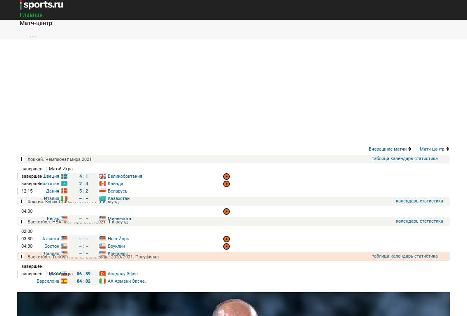Image resolution: width=467 pixels, height=316 pixels.
Task: Open таблица for Хоккей Чемпионат мира 2021
Action: click(380, 158)
